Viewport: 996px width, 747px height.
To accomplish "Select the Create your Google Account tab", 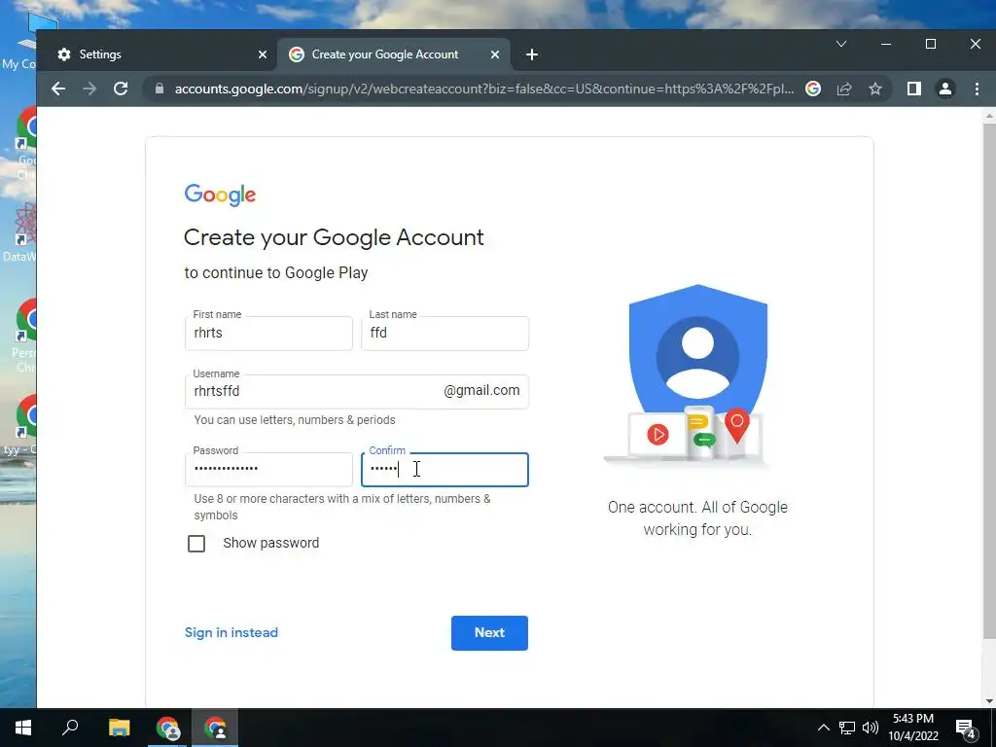I will 394,54.
